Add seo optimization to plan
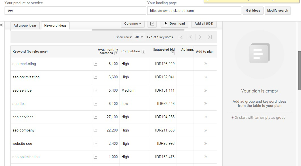This screenshot has width=301, height=166. [205, 77]
